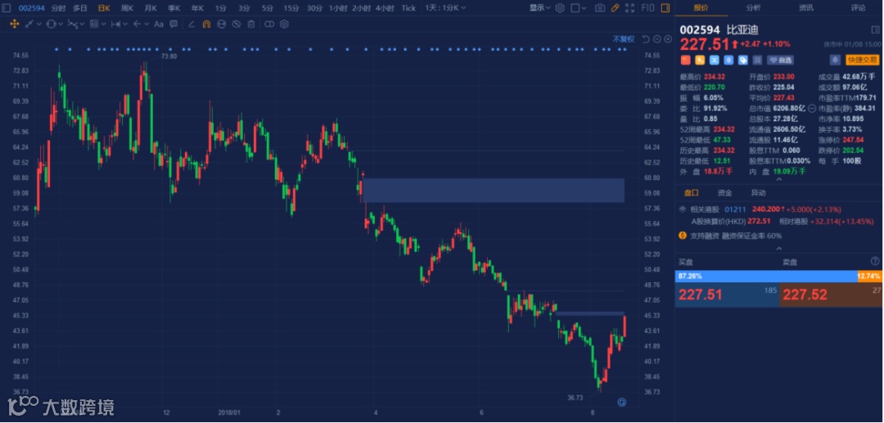Collapse the 盘口 section chevron under 支持融资
The width and height of the screenshot is (884, 423).
(779, 249)
